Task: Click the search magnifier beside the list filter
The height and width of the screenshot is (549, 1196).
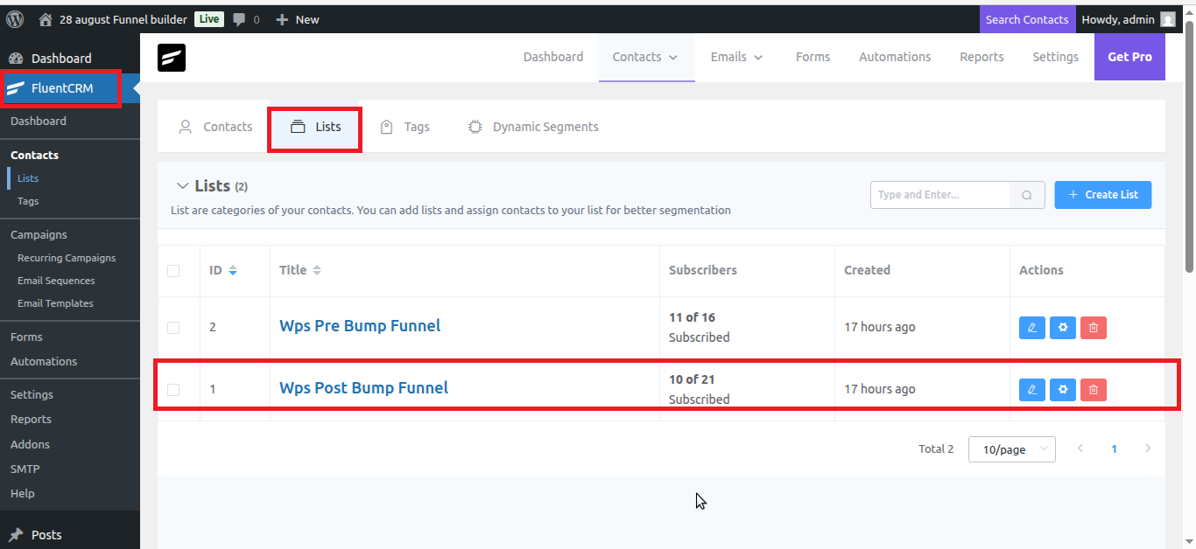Action: click(1026, 194)
